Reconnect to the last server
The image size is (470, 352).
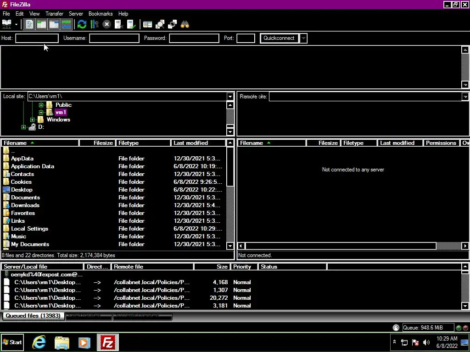[x=131, y=24]
